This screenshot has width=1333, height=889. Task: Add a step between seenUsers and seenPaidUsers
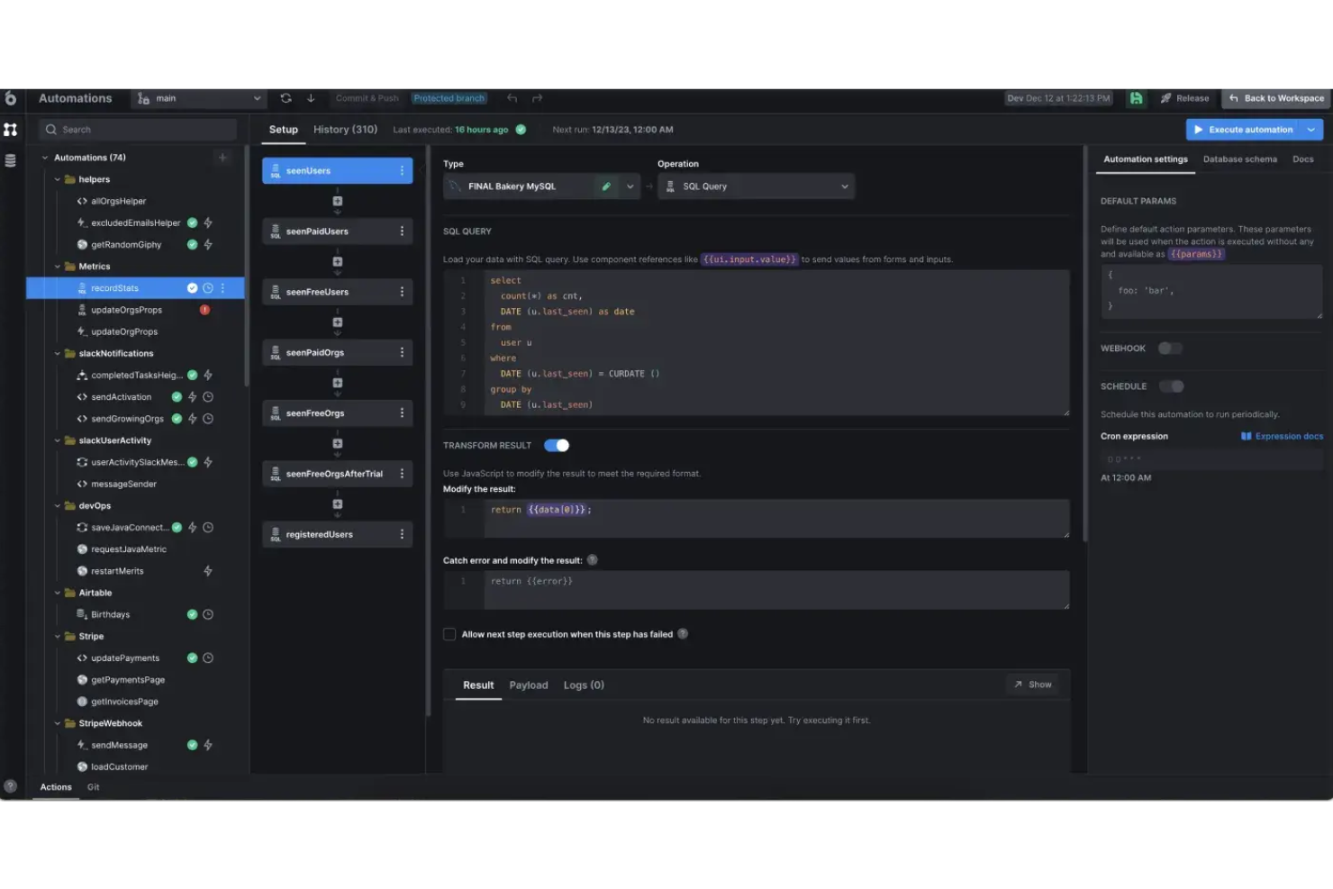coord(337,200)
